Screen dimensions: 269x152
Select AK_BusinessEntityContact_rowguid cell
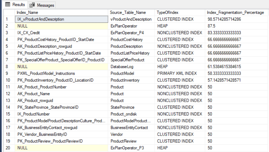(61, 127)
